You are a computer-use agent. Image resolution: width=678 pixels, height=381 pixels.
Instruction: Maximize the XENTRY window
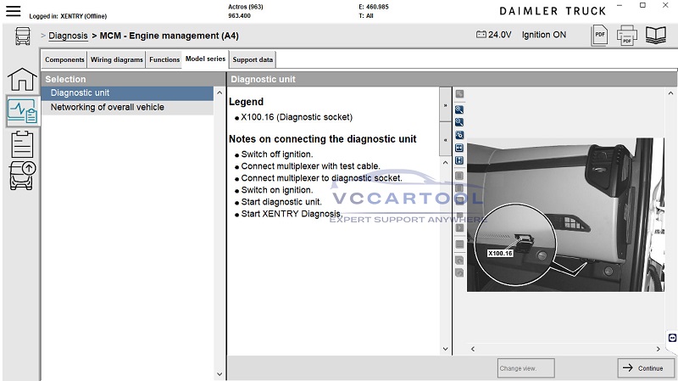pos(642,6)
